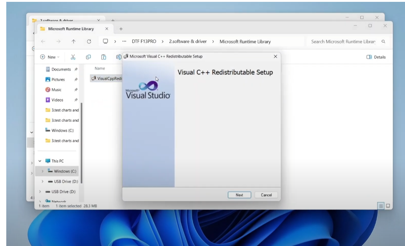405x246 pixels.
Task: Click the Search Microsoft Runtime Library field
Action: [x=343, y=42]
